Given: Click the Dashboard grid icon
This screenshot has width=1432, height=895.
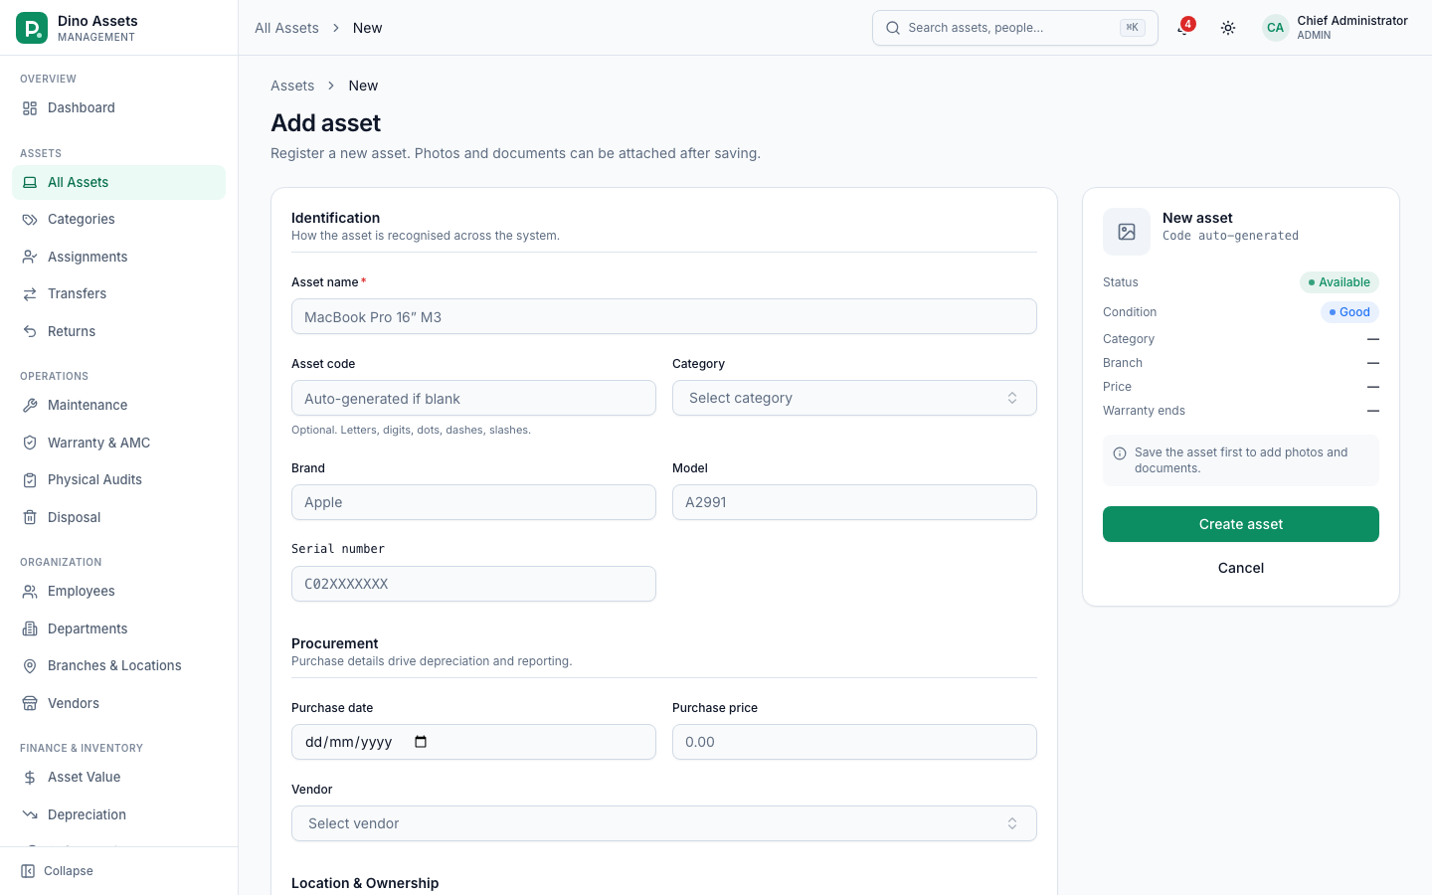Looking at the screenshot, I should 30,108.
